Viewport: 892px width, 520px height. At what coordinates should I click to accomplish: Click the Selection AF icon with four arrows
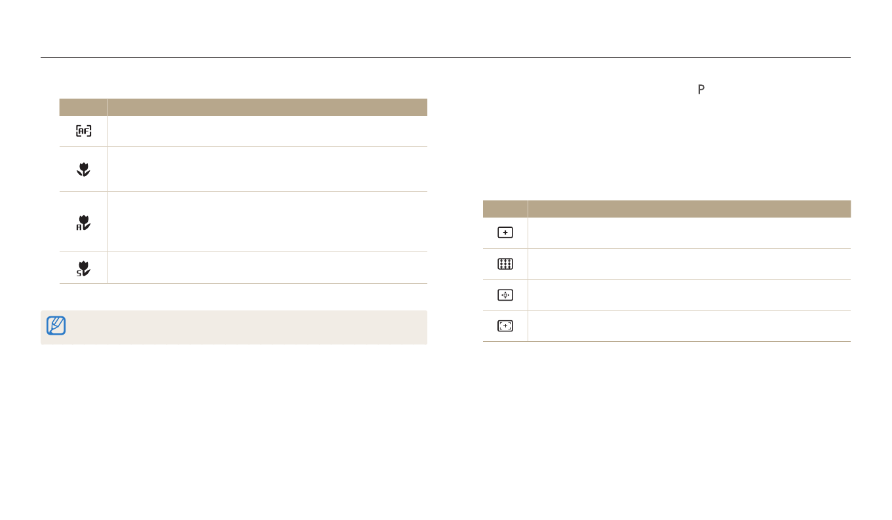[x=505, y=295]
